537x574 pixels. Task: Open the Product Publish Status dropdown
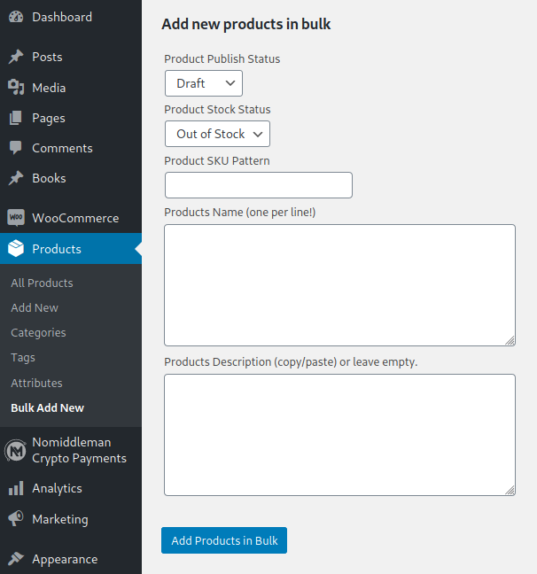[204, 83]
